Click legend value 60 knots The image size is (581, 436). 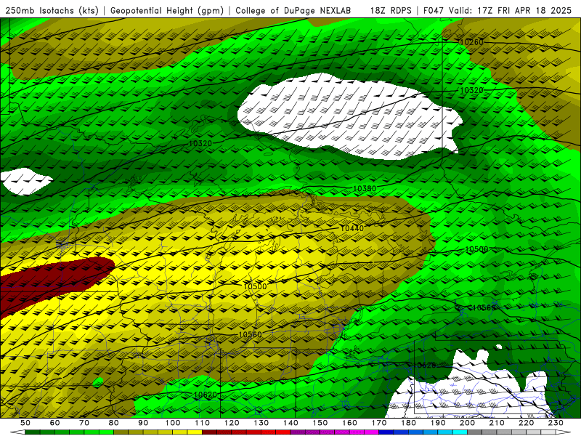(54, 423)
